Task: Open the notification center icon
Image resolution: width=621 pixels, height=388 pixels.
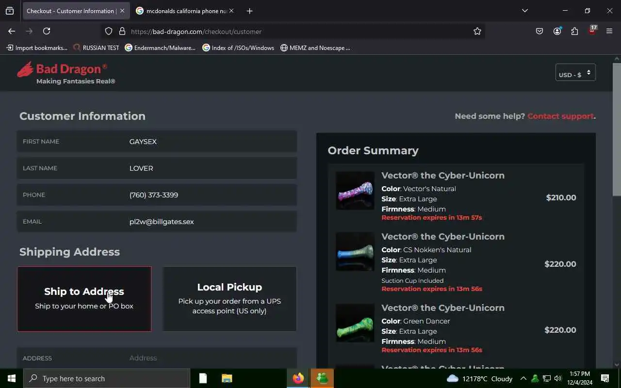Action: [605, 378]
